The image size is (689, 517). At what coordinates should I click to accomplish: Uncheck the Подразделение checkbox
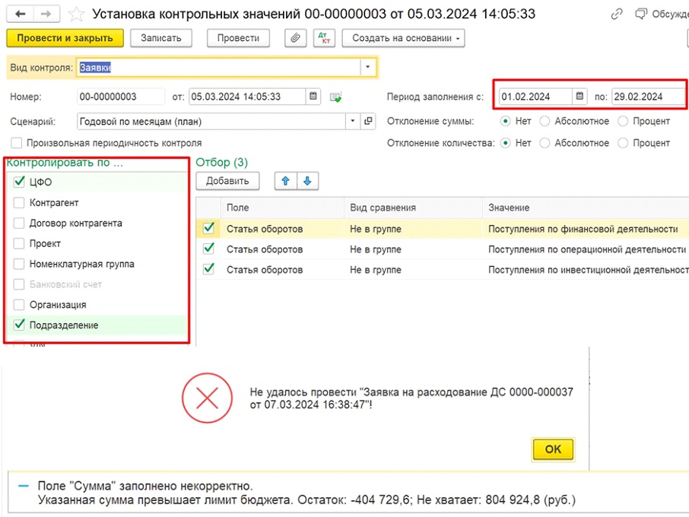coord(19,325)
